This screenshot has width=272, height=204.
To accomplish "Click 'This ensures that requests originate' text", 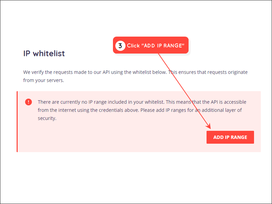I will point(208,72).
